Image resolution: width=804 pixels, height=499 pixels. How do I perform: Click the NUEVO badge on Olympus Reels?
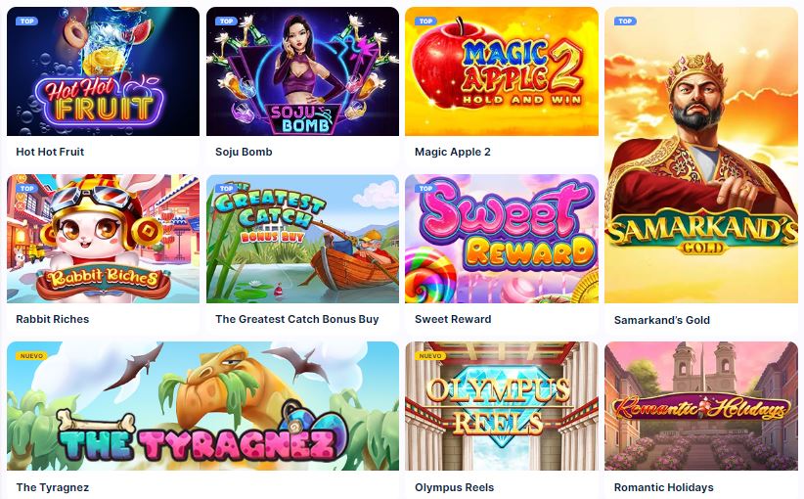[x=430, y=356]
